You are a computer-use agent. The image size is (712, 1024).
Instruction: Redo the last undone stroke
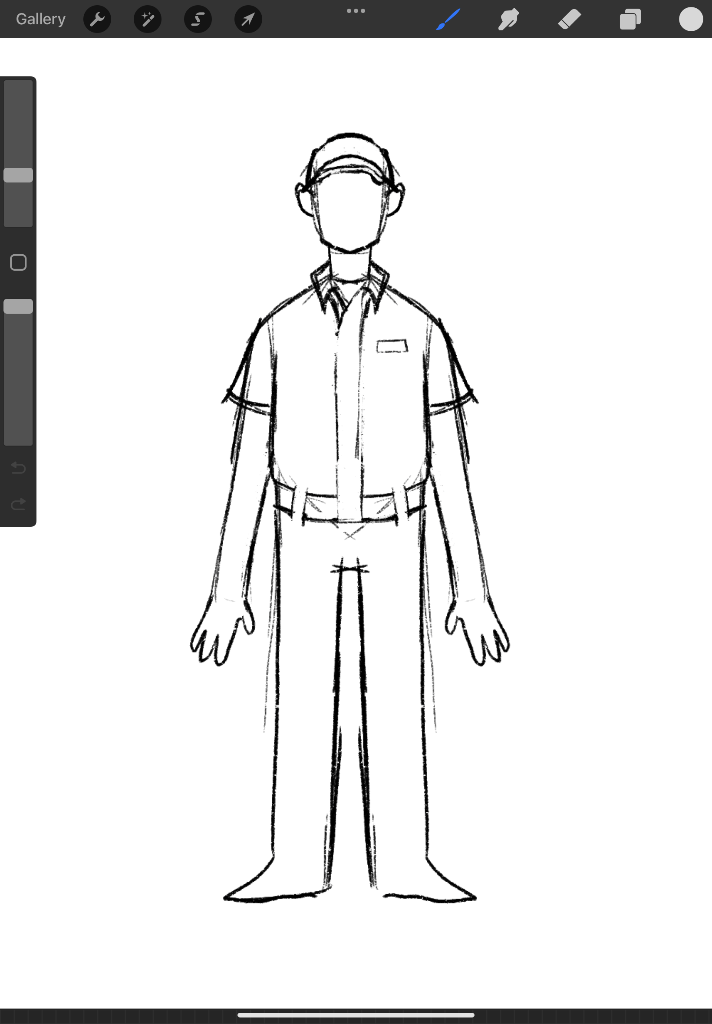[x=18, y=504]
